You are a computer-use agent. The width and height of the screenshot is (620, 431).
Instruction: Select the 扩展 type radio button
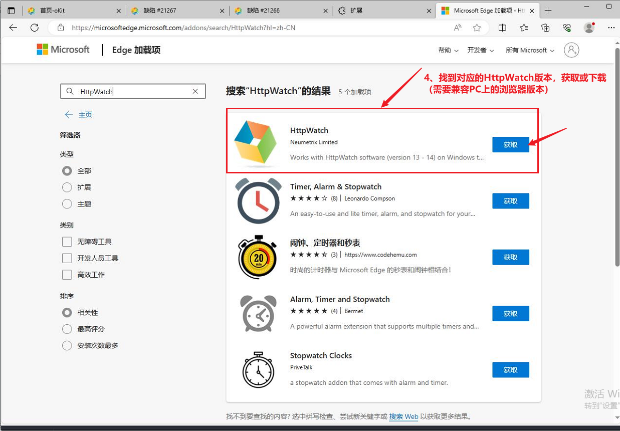[67, 187]
